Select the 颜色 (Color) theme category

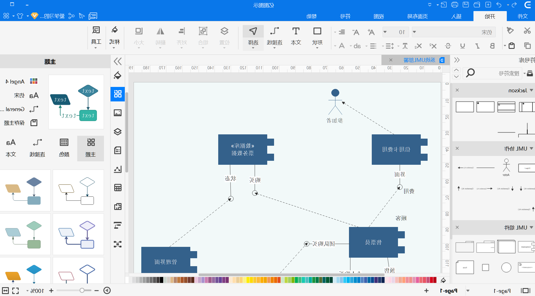(x=64, y=148)
